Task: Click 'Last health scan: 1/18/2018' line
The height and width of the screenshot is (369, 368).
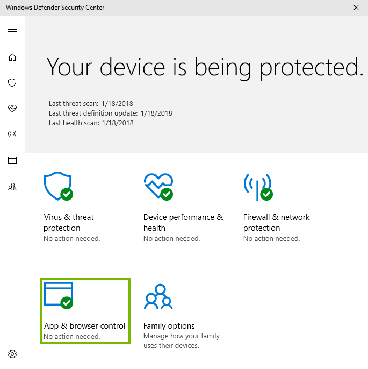Action: point(91,123)
